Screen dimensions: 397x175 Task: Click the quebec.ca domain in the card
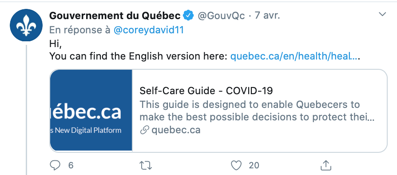[x=176, y=130]
